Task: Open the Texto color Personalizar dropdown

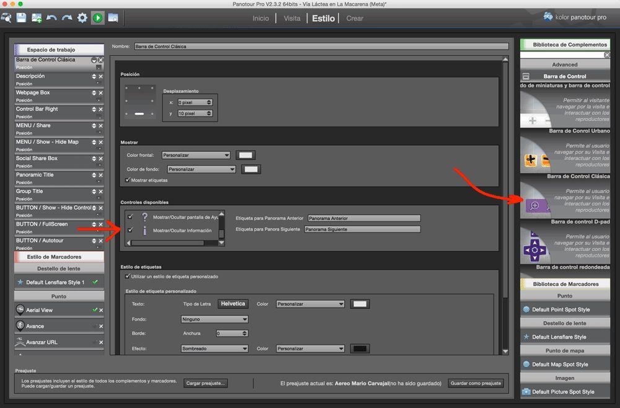Action: coord(310,304)
